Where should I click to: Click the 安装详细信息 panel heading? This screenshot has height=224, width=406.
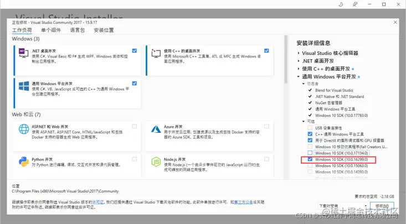pyautogui.click(x=314, y=43)
